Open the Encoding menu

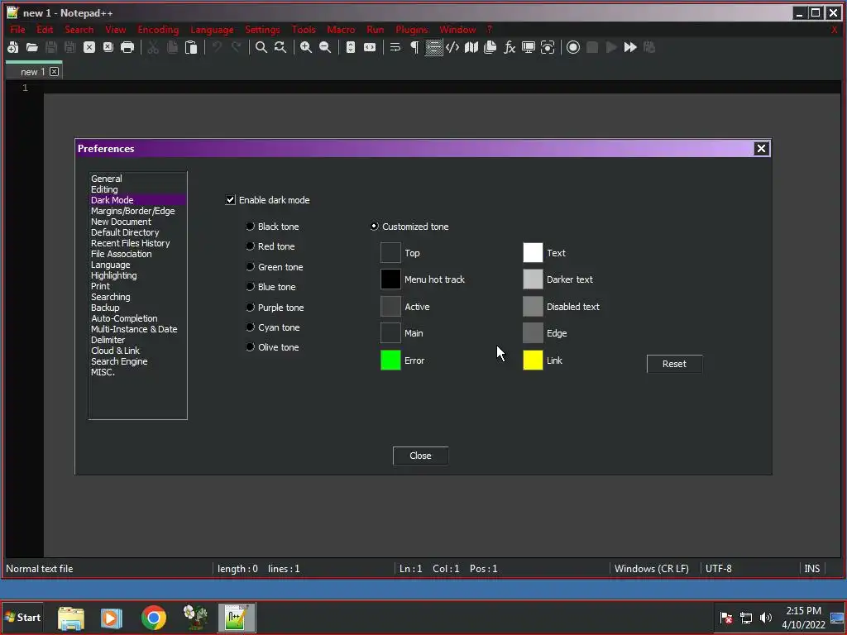158,30
